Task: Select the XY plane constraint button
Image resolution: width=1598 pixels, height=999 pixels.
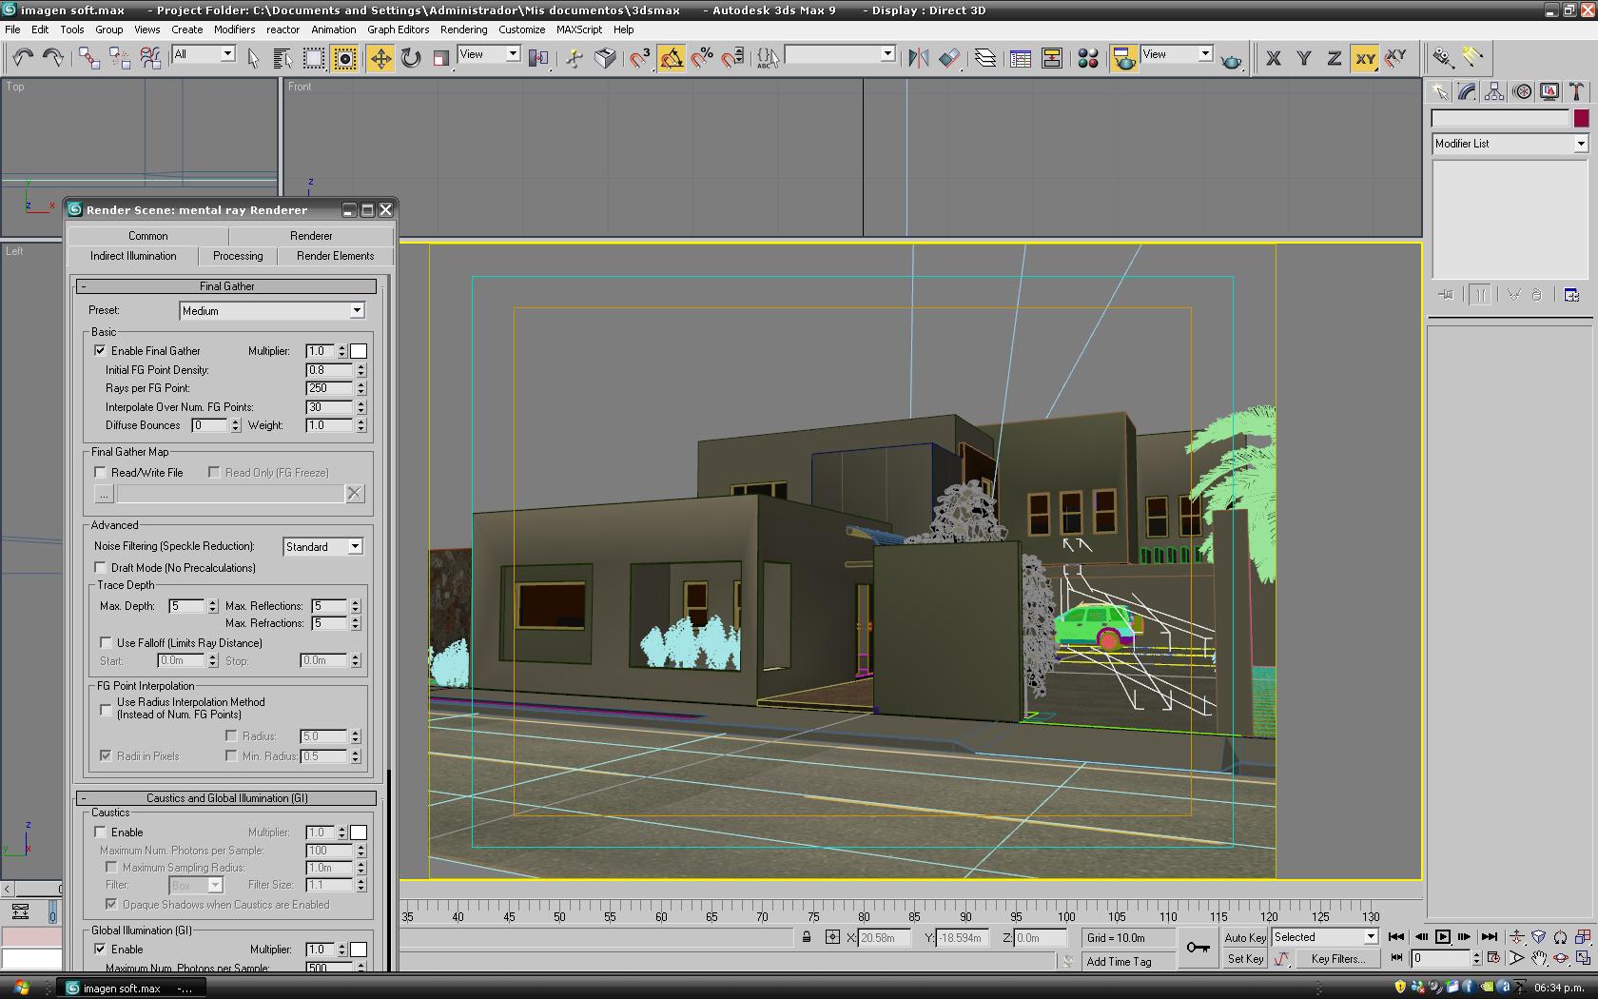Action: [x=1365, y=58]
